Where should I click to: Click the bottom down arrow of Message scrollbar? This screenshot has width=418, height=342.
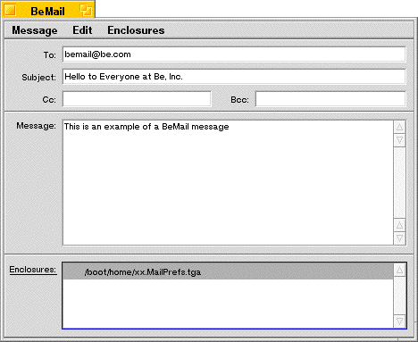tap(399, 238)
